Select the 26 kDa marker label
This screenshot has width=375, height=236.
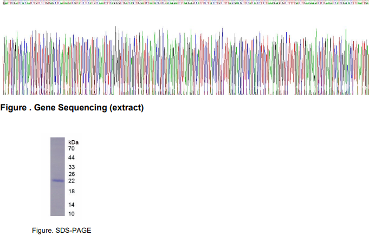(x=72, y=174)
